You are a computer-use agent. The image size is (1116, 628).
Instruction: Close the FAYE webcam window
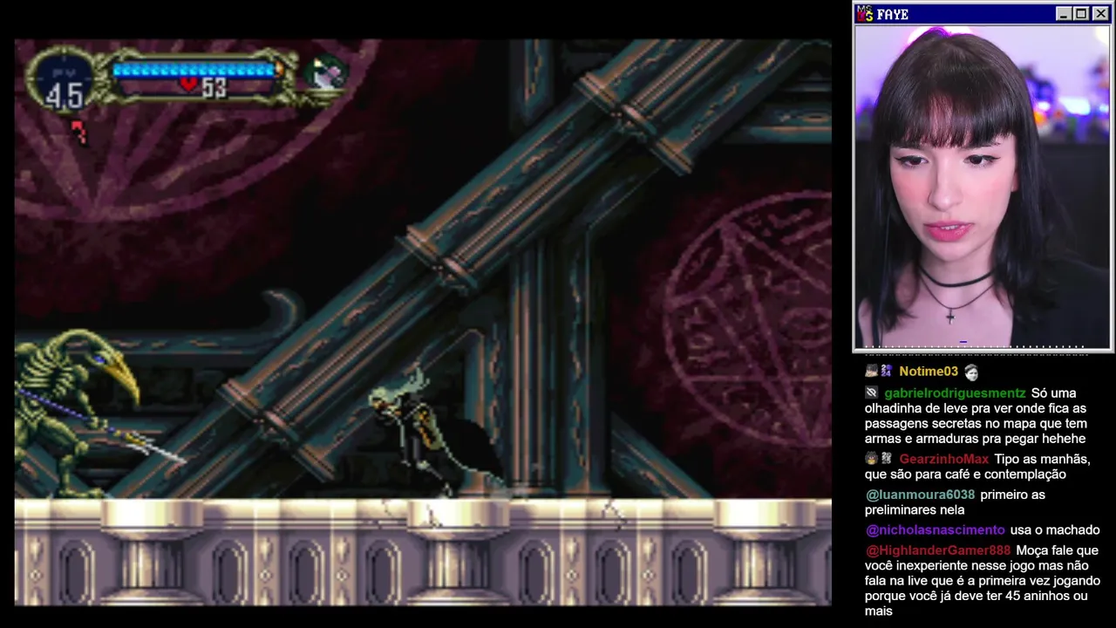point(1100,13)
